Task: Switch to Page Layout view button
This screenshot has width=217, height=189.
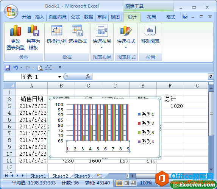Action: click(x=126, y=183)
